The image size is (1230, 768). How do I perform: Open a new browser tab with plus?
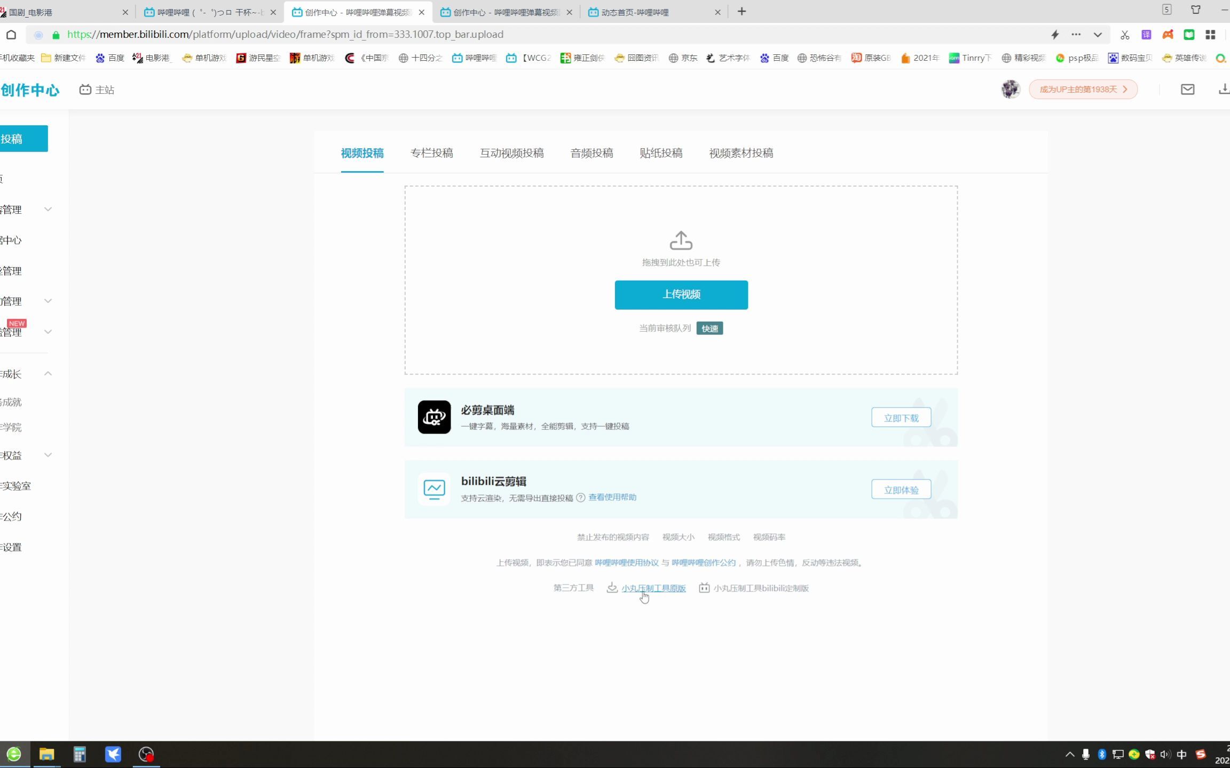click(742, 12)
